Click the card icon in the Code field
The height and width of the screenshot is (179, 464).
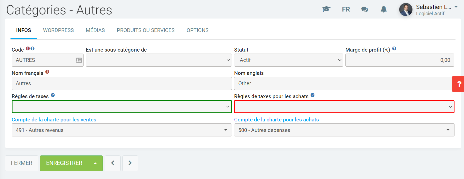(79, 60)
